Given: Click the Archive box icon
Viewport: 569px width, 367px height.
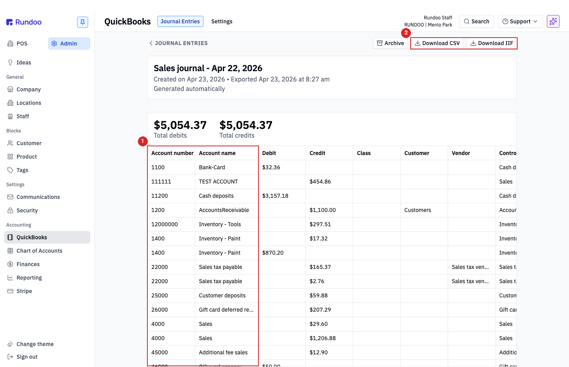Looking at the screenshot, I should tap(380, 43).
